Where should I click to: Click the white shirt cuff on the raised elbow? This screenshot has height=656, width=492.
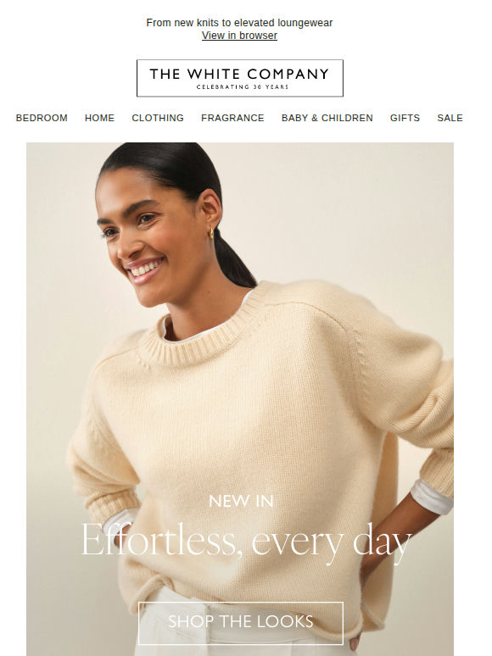pyautogui.click(x=431, y=496)
